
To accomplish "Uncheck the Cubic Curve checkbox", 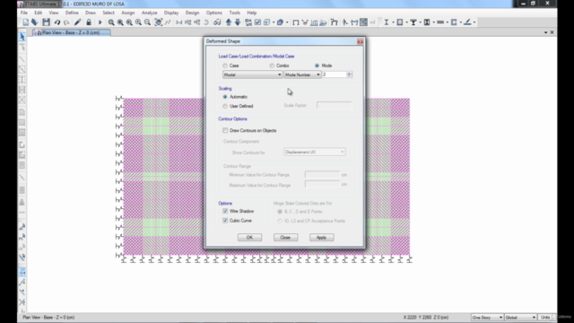I will coord(225,221).
